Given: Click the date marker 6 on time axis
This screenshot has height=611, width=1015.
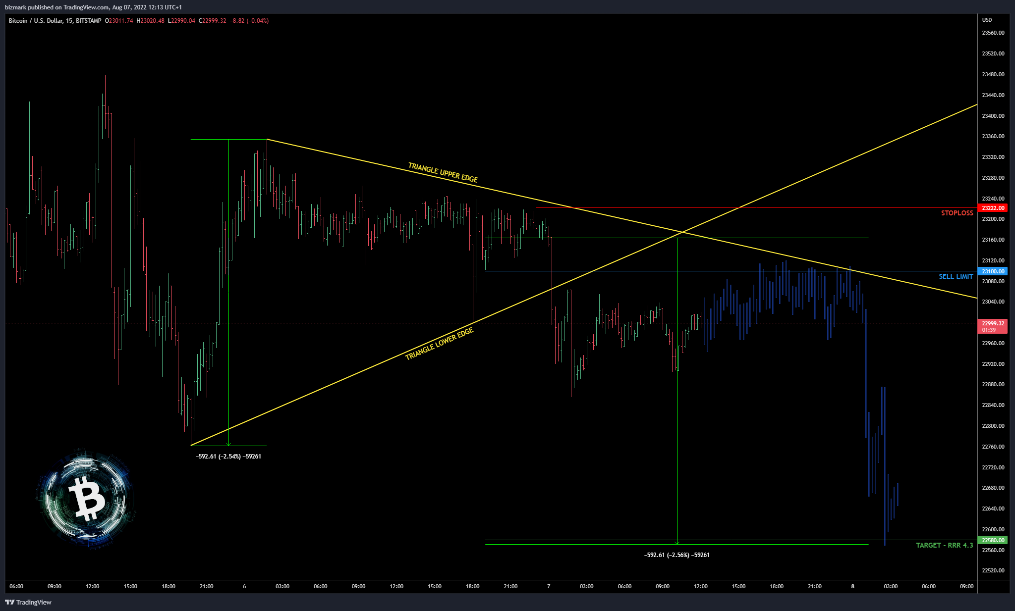Looking at the screenshot, I should coord(244,586).
